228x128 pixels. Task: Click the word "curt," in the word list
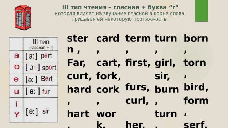pyautogui.click(x=79, y=76)
